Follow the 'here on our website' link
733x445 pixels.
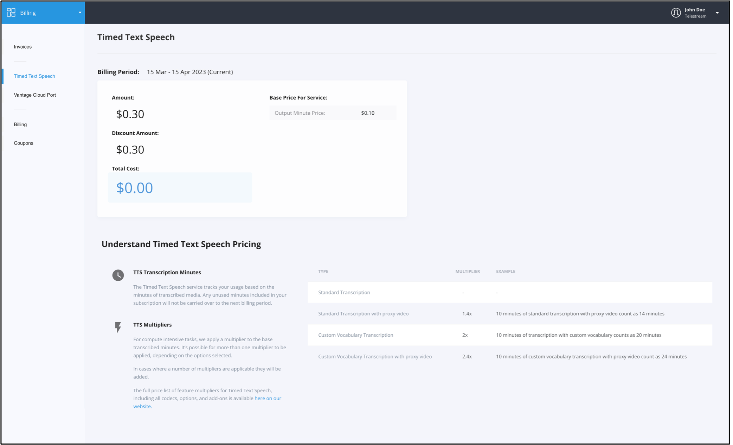coord(268,398)
